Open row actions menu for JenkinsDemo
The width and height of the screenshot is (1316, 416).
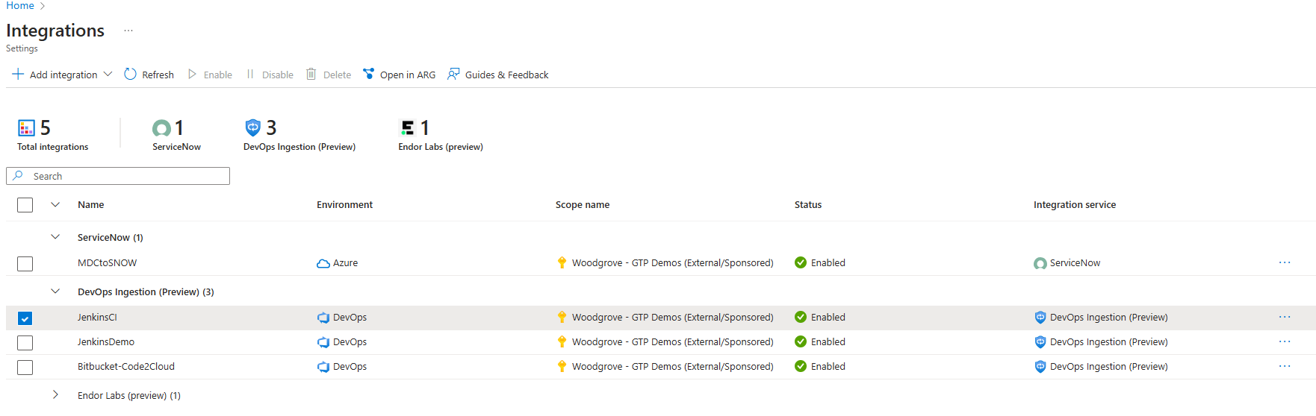[1285, 341]
